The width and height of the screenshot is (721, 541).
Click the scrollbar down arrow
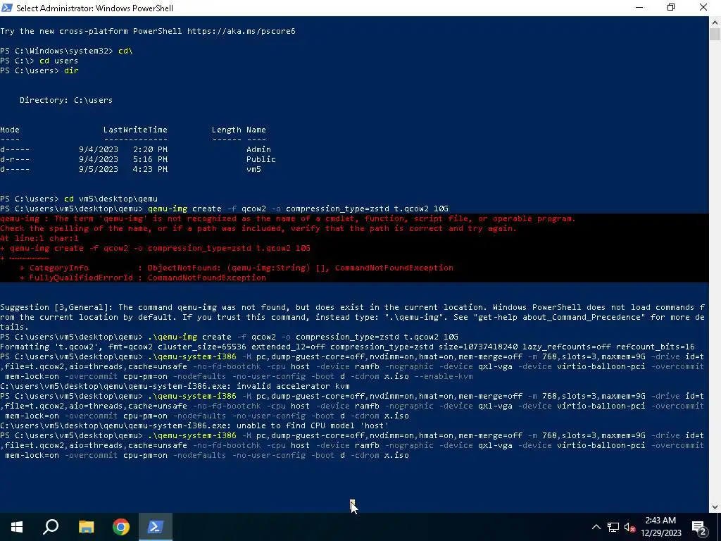(x=715, y=507)
